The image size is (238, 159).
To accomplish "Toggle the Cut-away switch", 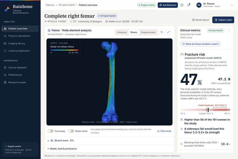I will tap(50, 131).
